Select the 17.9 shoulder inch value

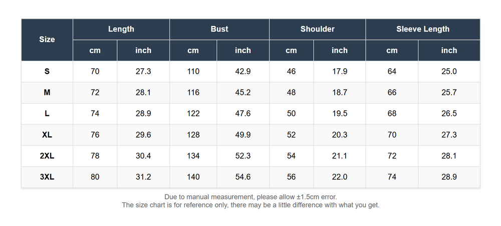click(339, 71)
